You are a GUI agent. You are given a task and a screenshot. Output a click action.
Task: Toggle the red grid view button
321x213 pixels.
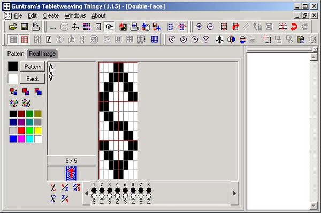(25, 40)
